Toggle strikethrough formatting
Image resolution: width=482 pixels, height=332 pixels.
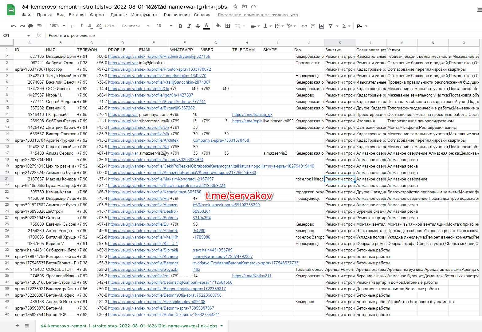click(198, 26)
